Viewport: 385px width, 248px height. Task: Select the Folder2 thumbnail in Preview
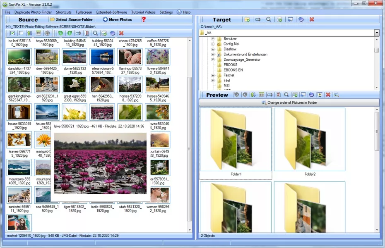pyautogui.click(x=310, y=140)
